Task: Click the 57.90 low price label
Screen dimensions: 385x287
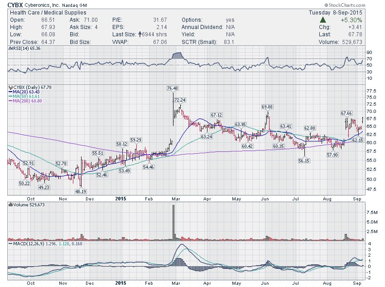Action: pos(332,155)
